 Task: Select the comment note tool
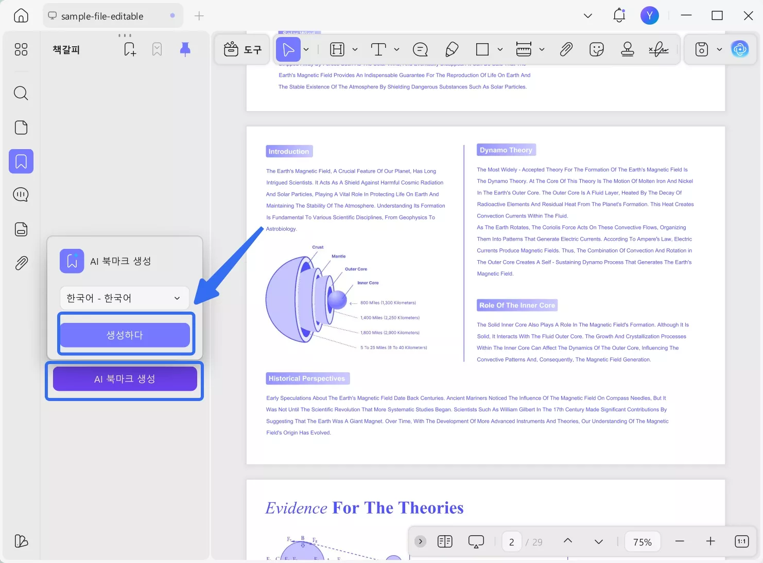pos(420,49)
